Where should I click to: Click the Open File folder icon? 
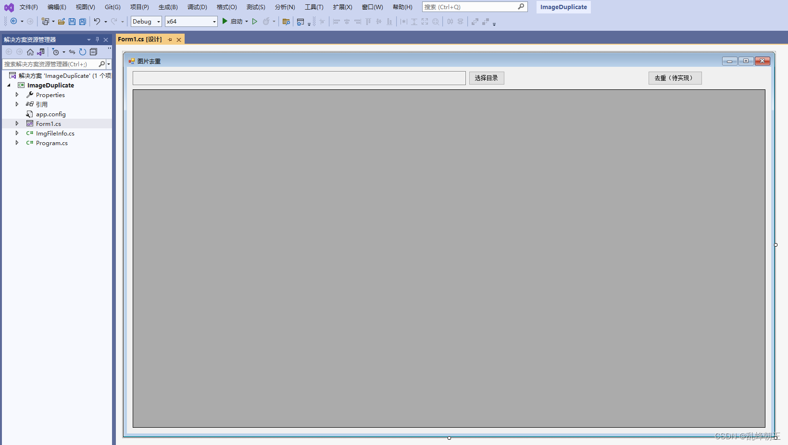click(62, 21)
